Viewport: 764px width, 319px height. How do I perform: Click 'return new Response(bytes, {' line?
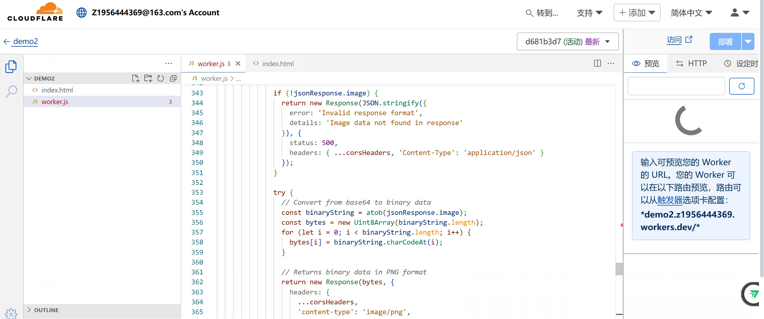point(338,282)
